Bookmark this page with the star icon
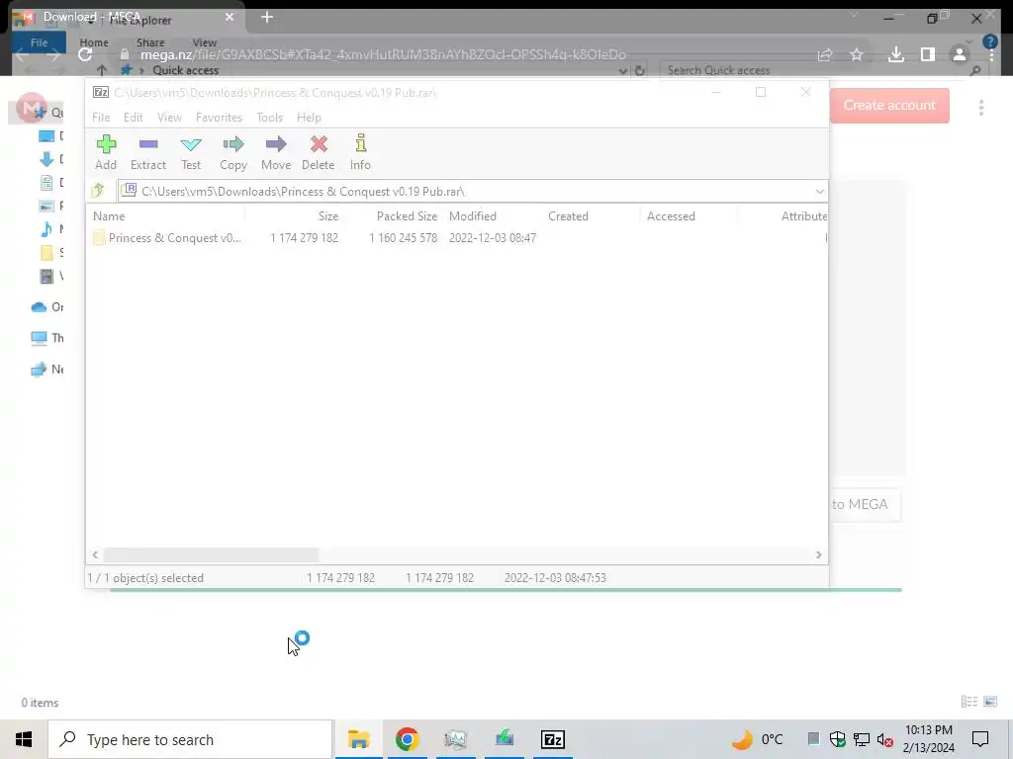1013x759 pixels. 856,55
